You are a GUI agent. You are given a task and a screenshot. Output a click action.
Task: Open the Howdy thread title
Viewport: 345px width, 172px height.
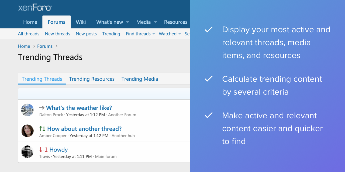(58, 150)
